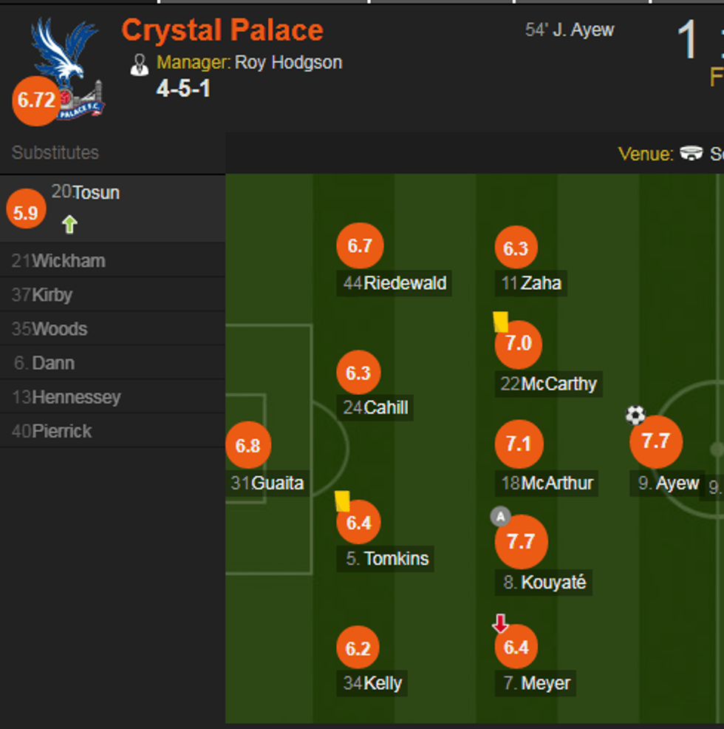Select goalkeeper Guaita's rating marker
This screenshot has height=729, width=724.
249,444
